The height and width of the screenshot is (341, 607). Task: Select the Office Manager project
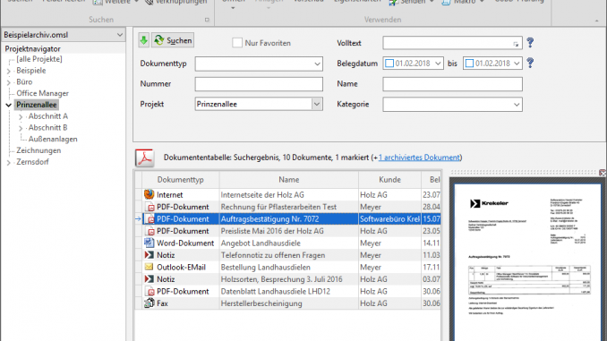coord(43,93)
